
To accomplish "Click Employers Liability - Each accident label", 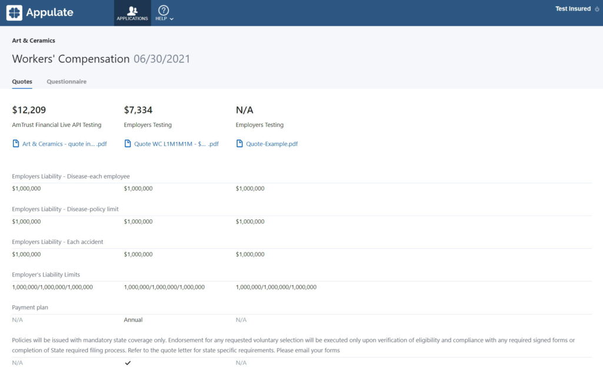I will 57,242.
